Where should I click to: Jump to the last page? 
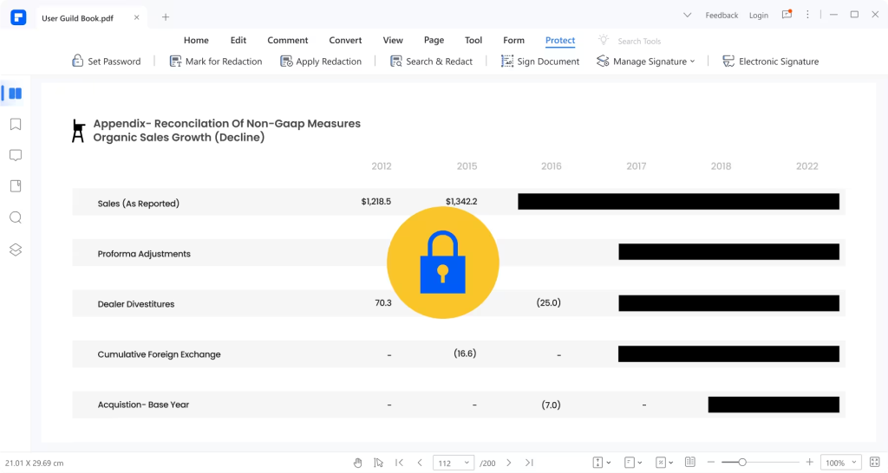click(529, 463)
